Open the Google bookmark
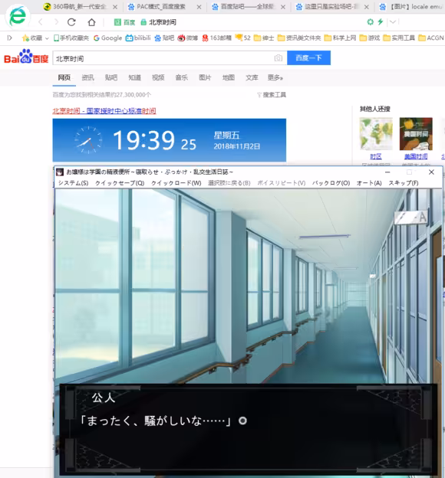 [108, 38]
